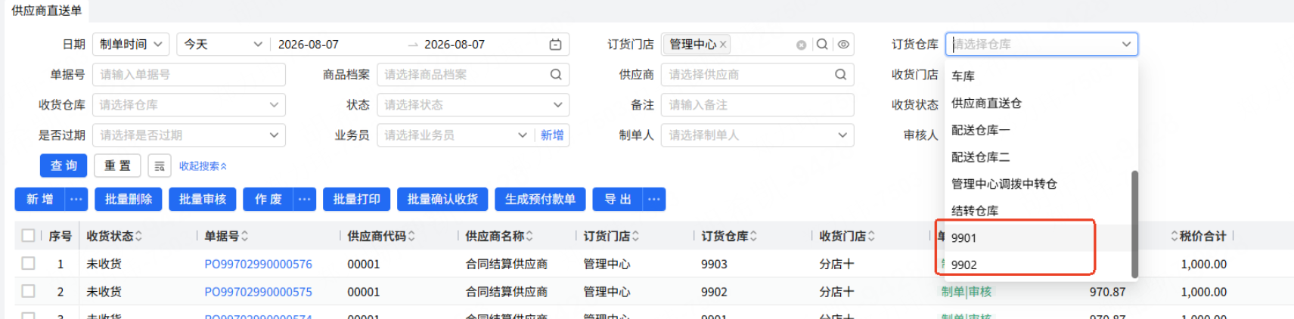Sort by 单据号 column
The image size is (1294, 319).
point(244,237)
